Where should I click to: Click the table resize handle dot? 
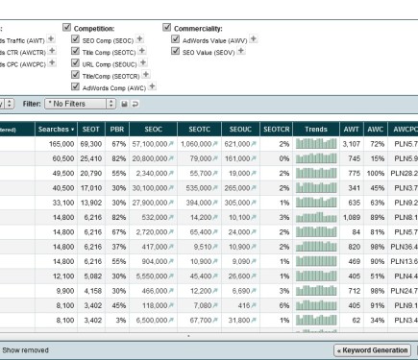point(188,336)
